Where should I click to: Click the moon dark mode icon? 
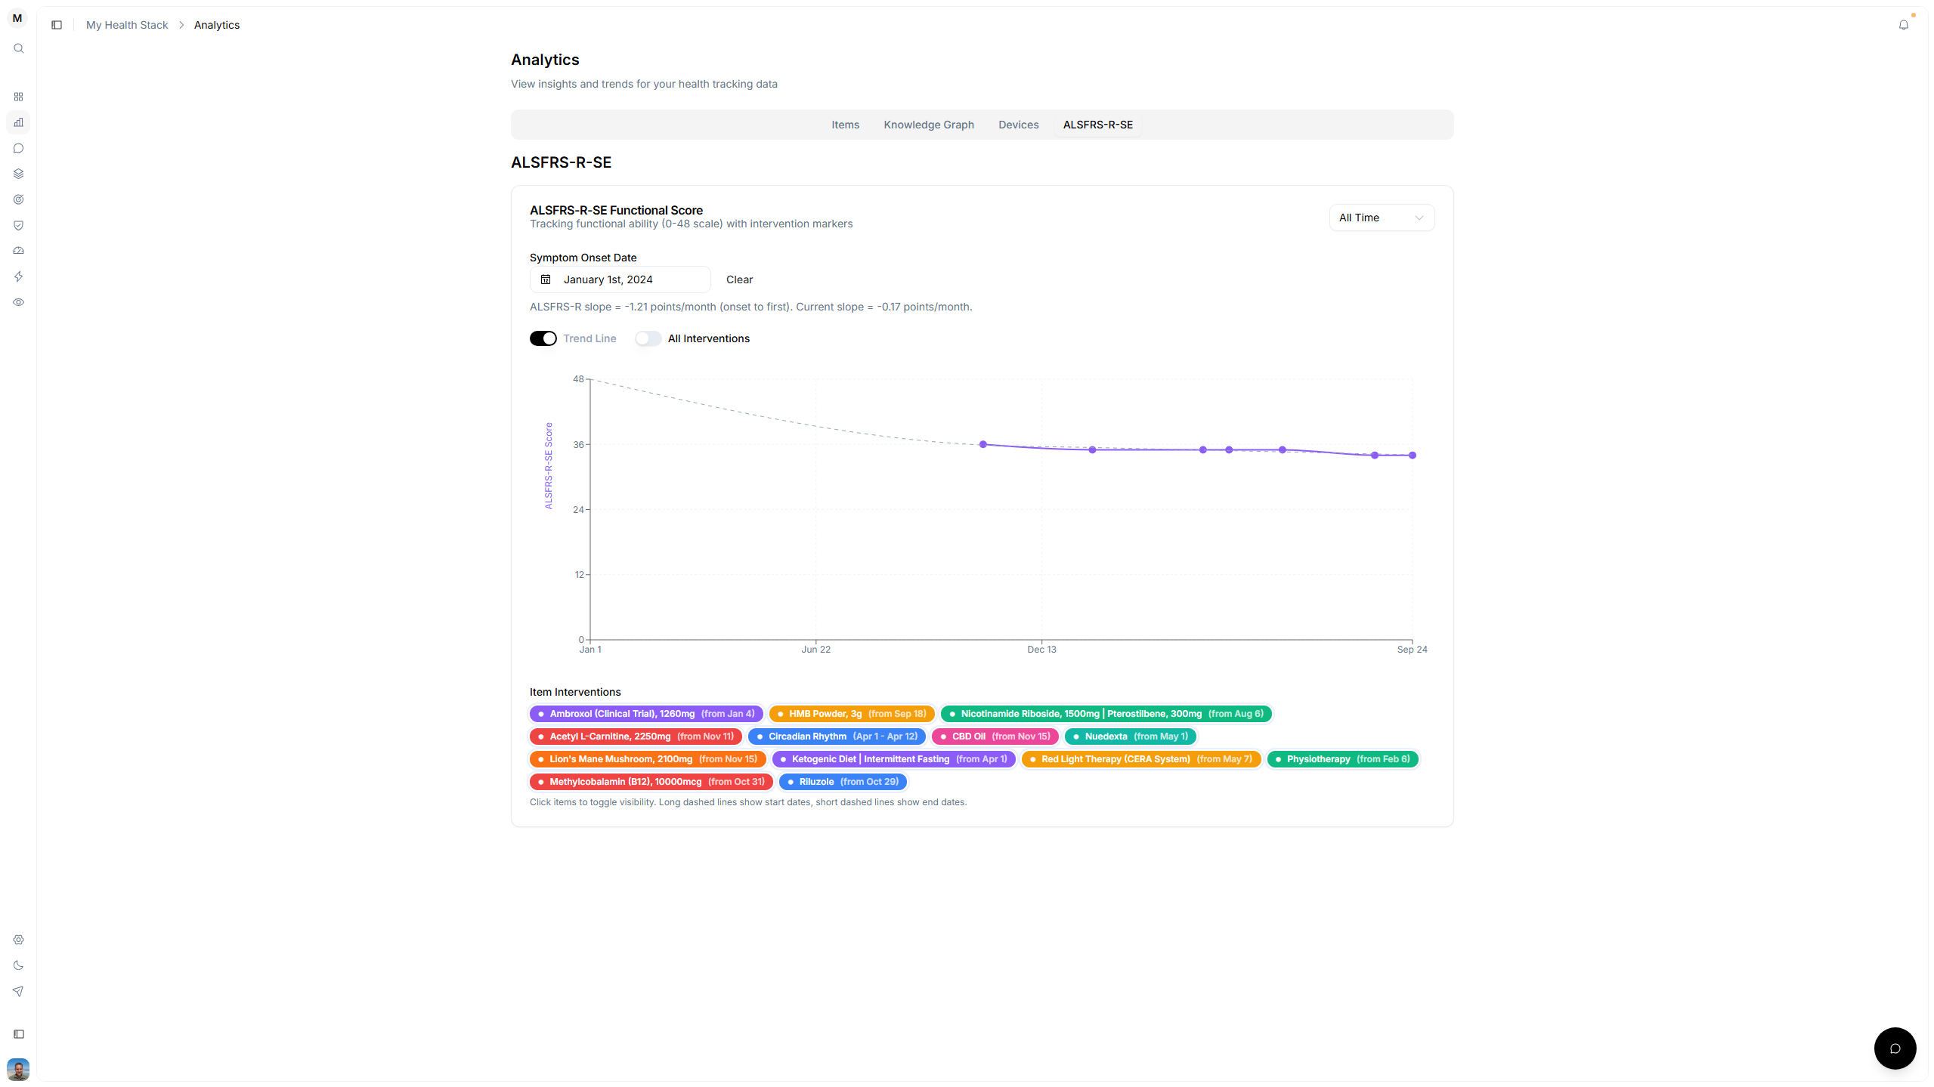point(19,965)
